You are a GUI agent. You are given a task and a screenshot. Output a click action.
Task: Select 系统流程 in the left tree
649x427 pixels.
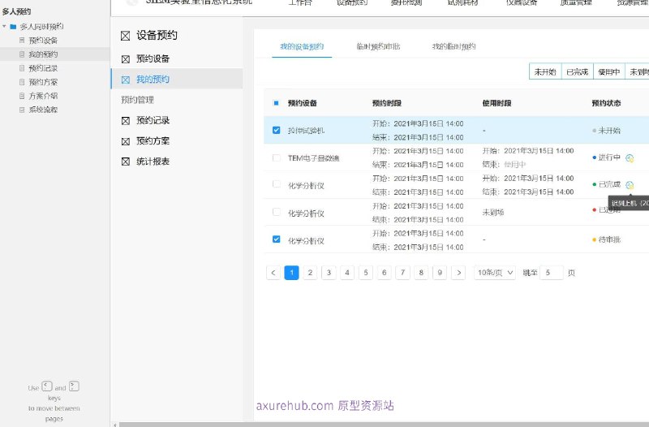[x=43, y=110]
